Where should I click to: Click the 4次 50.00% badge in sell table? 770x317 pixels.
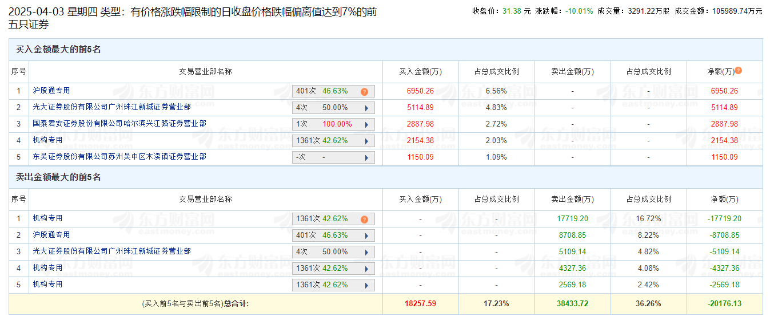pyautogui.click(x=333, y=252)
